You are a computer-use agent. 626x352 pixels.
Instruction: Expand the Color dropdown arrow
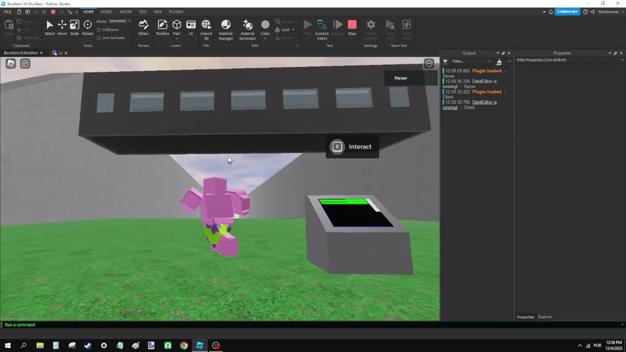coord(265,39)
